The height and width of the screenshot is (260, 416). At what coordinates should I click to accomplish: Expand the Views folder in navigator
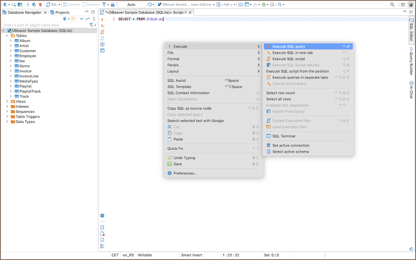coord(7,102)
